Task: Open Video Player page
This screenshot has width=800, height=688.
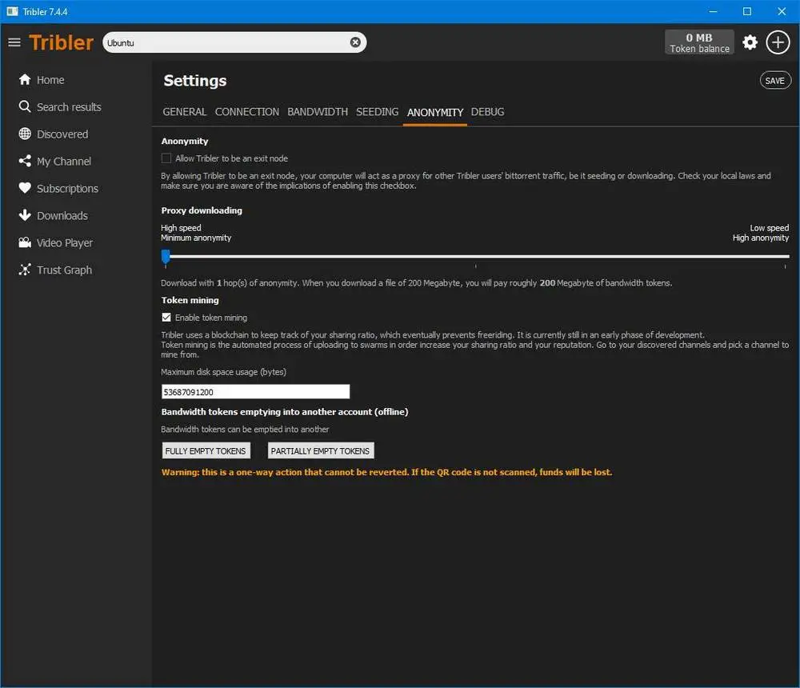Action: pyautogui.click(x=65, y=243)
